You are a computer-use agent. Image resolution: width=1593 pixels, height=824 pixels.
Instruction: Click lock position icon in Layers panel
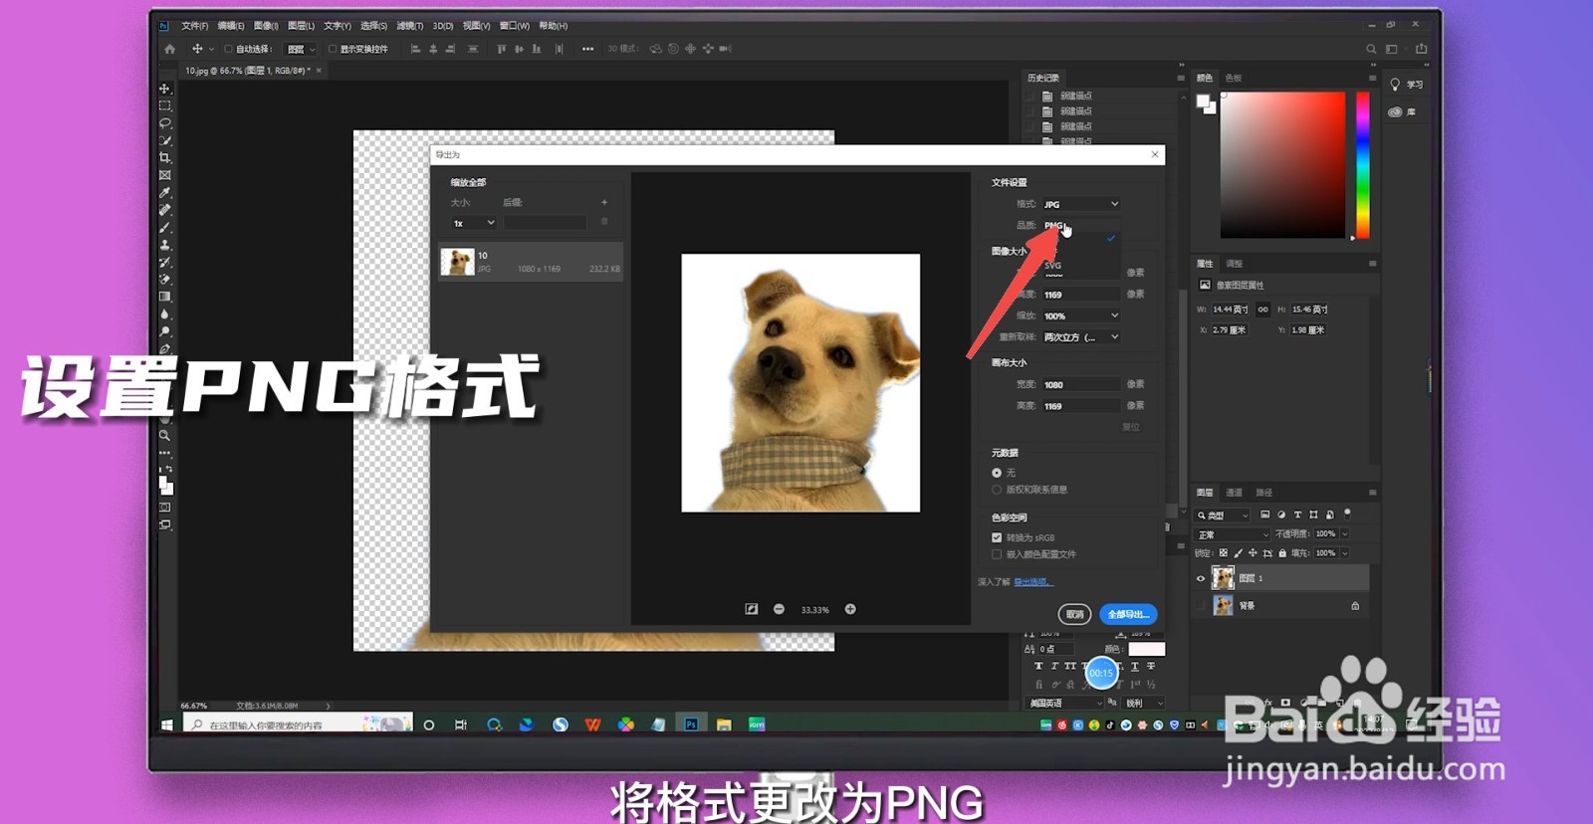point(1252,552)
